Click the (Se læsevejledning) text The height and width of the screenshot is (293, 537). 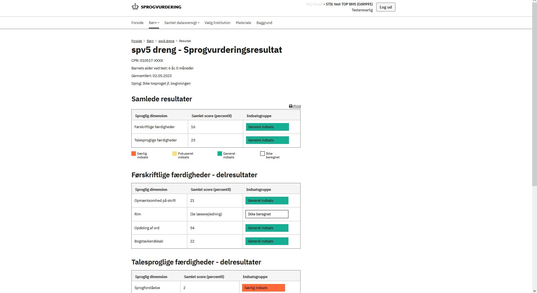(206, 214)
